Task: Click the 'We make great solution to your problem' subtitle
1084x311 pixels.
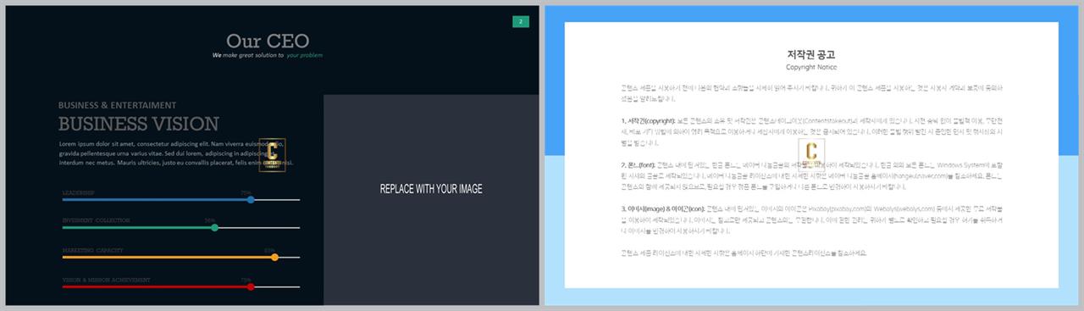Action: click(x=268, y=55)
